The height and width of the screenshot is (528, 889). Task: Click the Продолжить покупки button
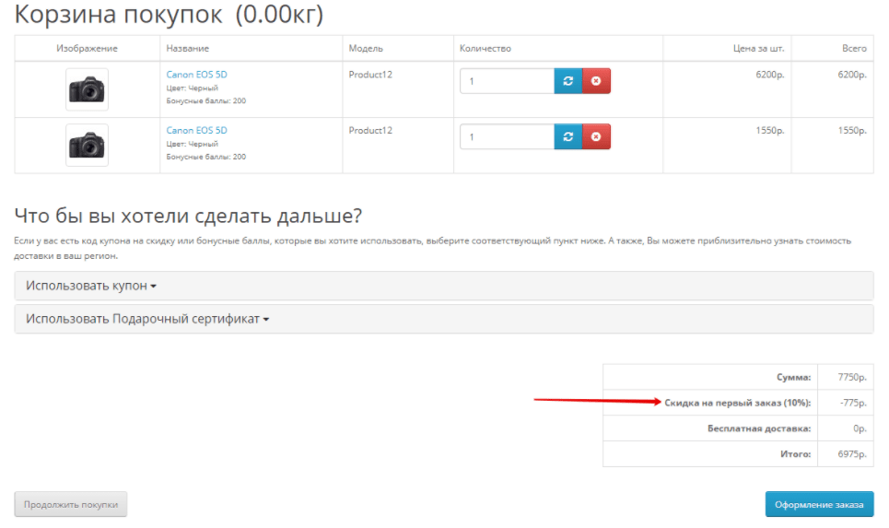pyautogui.click(x=71, y=504)
